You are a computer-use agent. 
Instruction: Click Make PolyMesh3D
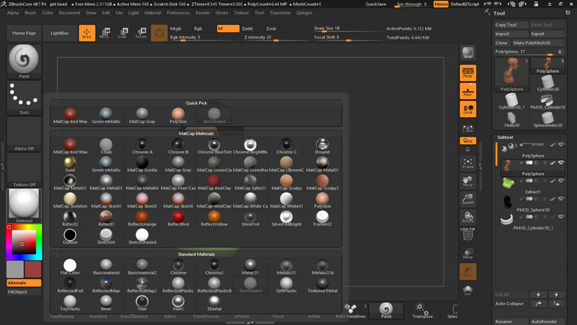click(538, 43)
